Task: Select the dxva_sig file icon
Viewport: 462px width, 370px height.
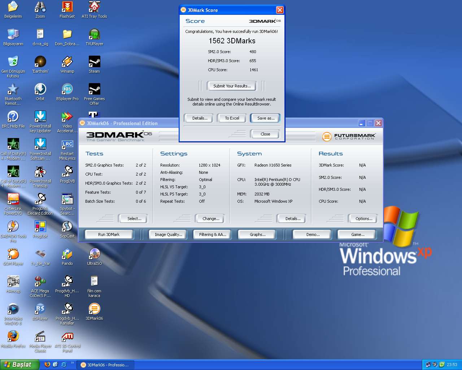Action: coord(40,37)
